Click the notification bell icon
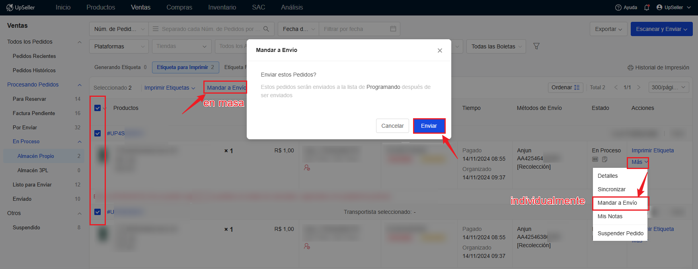 pyautogui.click(x=647, y=7)
